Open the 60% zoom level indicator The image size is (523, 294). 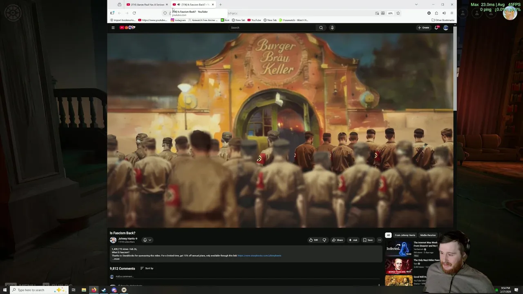tap(391, 13)
